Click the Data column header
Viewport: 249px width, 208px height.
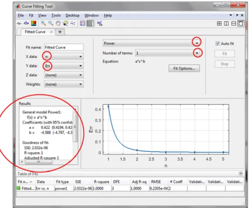pos(44,182)
